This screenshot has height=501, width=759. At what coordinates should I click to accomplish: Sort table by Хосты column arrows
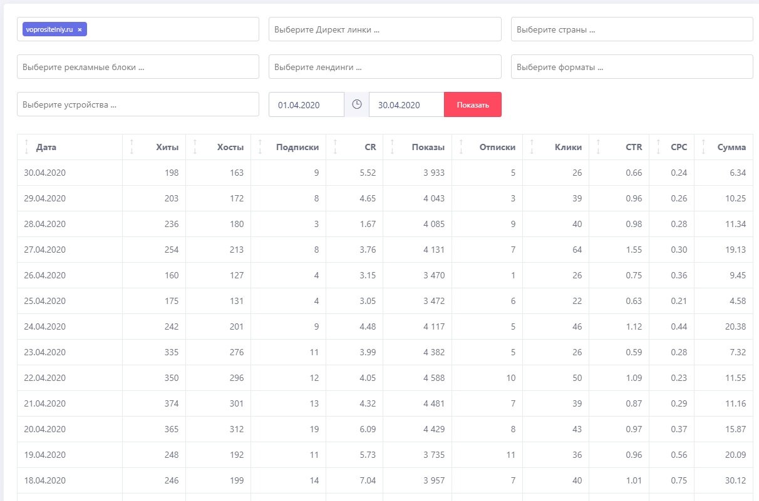click(195, 147)
